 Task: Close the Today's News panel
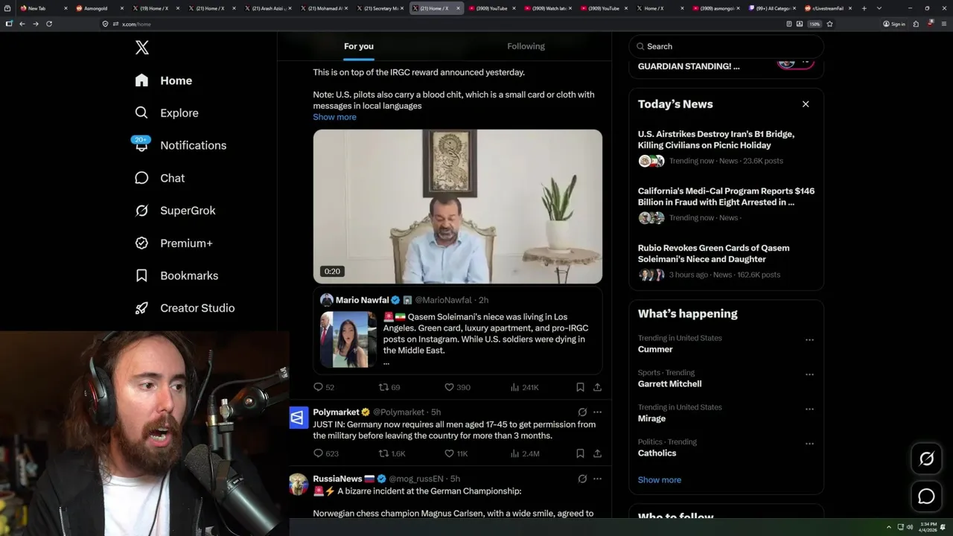[806, 104]
